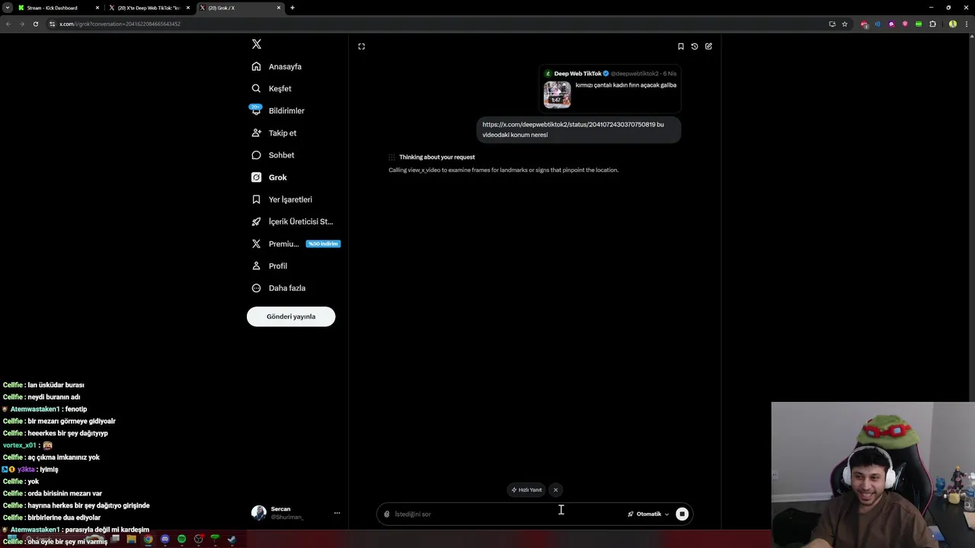Open Spotify from the taskbar
Screen dimensions: 975x548
181,540
